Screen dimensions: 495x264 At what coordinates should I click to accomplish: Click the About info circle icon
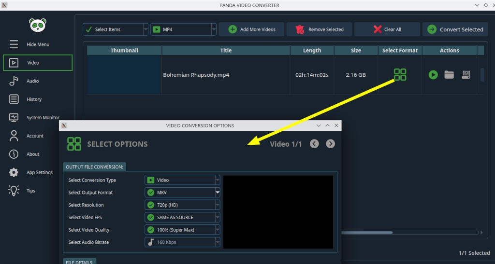pos(14,154)
